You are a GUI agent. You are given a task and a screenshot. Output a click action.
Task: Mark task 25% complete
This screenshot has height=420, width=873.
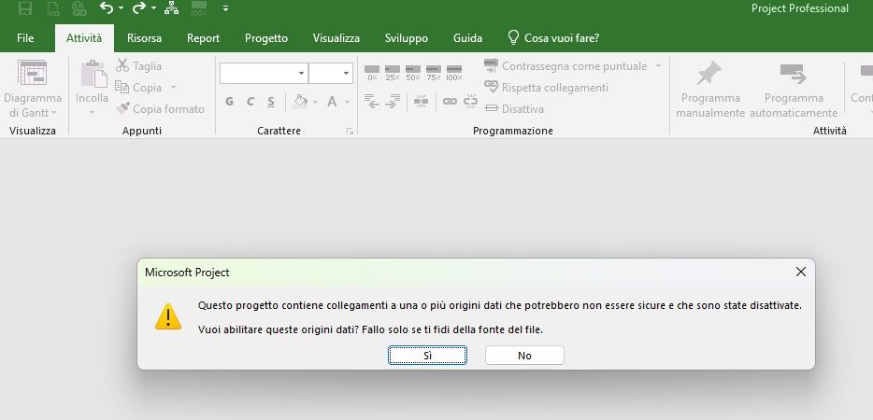[x=393, y=73]
